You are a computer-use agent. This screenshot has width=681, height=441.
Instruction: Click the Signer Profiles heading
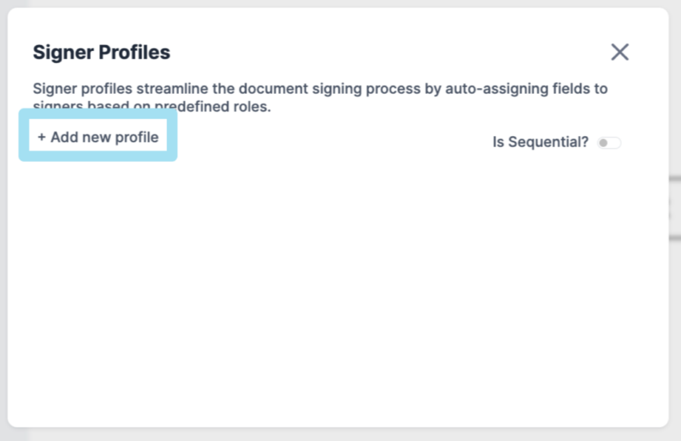point(101,52)
